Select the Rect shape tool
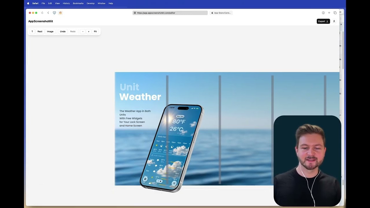Viewport: 370px width, 208px height. tap(40, 31)
